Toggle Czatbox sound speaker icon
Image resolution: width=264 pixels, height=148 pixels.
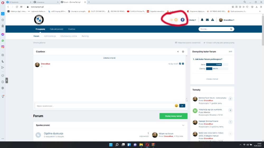tap(178, 52)
